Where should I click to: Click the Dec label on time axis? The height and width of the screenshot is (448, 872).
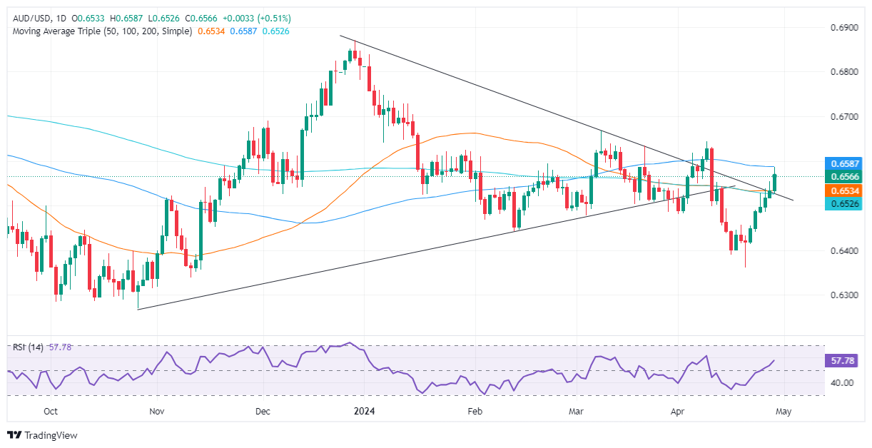262,412
